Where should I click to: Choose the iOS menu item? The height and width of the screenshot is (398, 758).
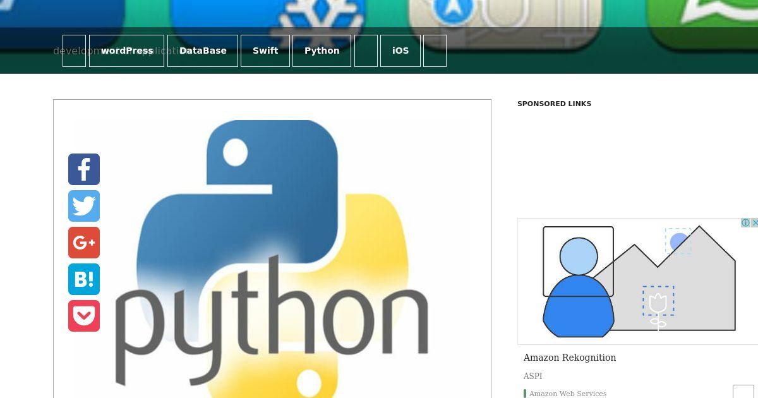pos(400,51)
